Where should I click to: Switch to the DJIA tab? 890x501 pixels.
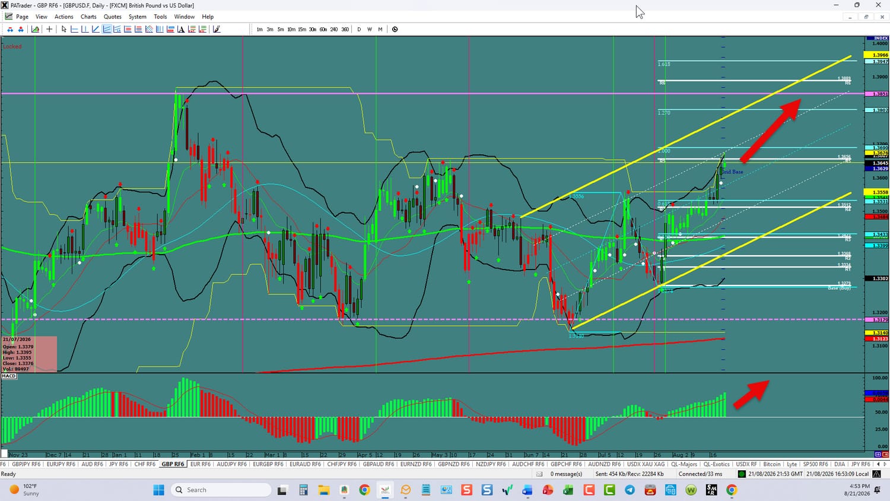point(840,464)
